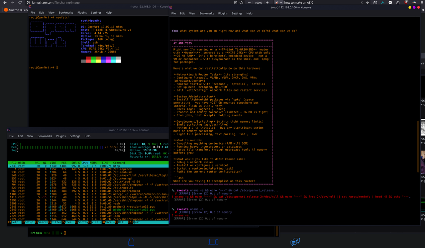Open Edit menu in the neofetch Konsole

pyautogui.click(x=42, y=13)
